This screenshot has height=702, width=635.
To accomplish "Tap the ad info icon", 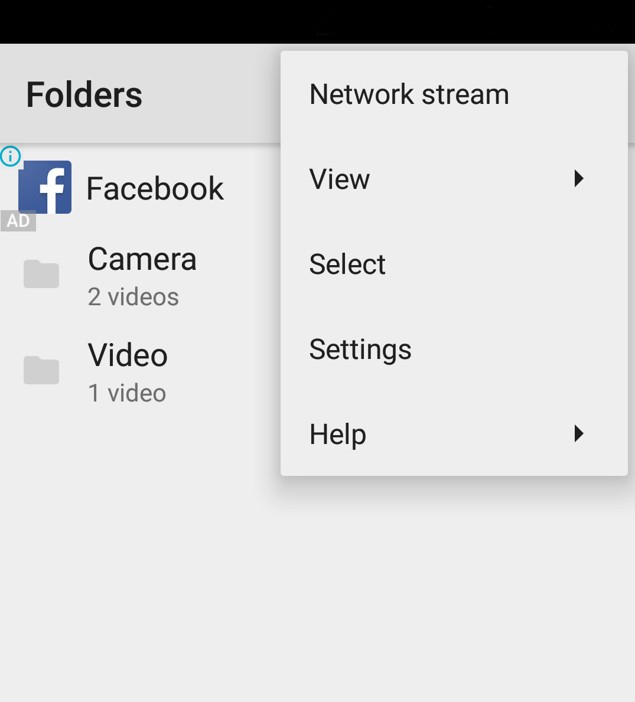I will click(x=10, y=156).
